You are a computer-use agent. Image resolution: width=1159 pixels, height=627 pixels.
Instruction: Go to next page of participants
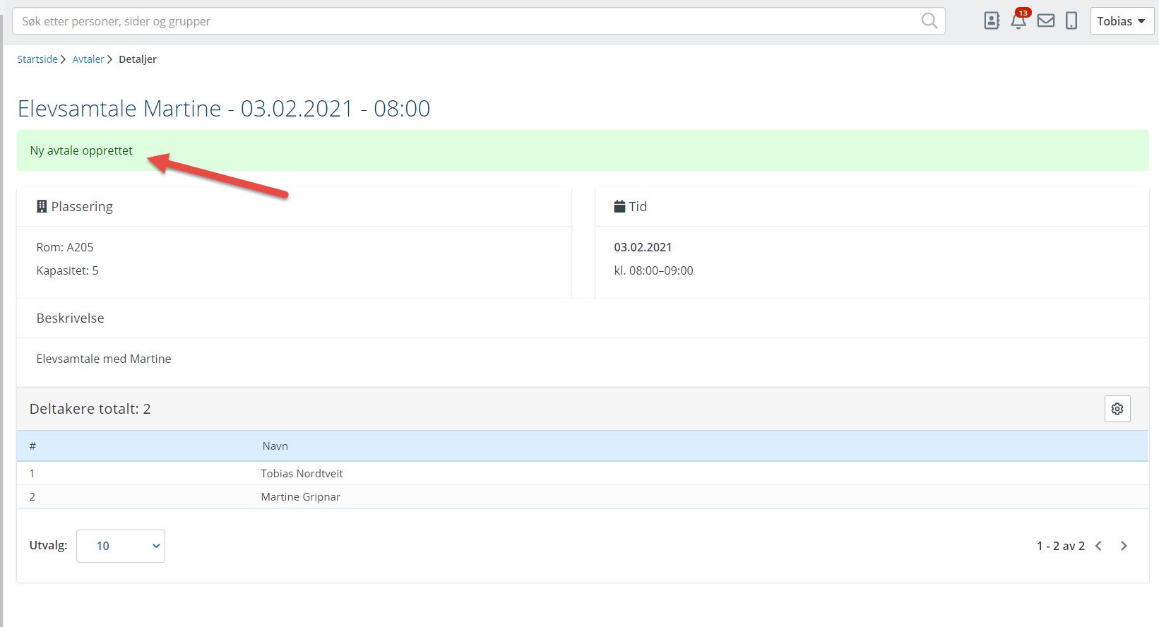pos(1124,546)
